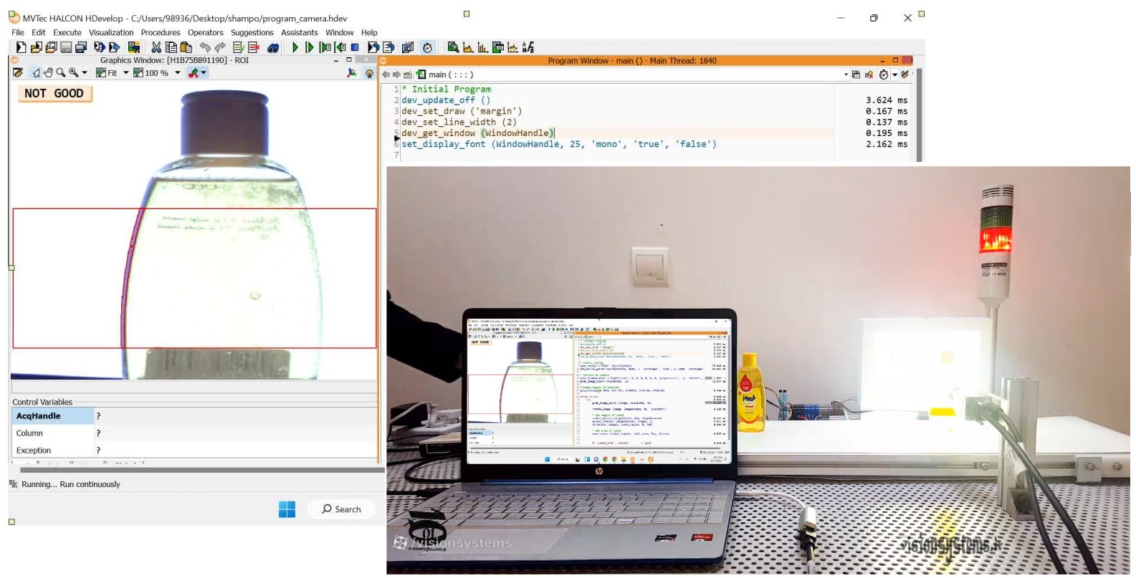Click the New program blank page icon
This screenshot has height=578, width=1136.
(21, 47)
